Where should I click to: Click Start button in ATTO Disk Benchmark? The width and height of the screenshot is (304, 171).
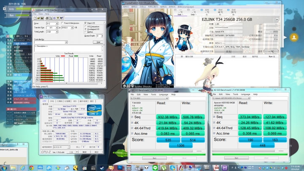98,42
